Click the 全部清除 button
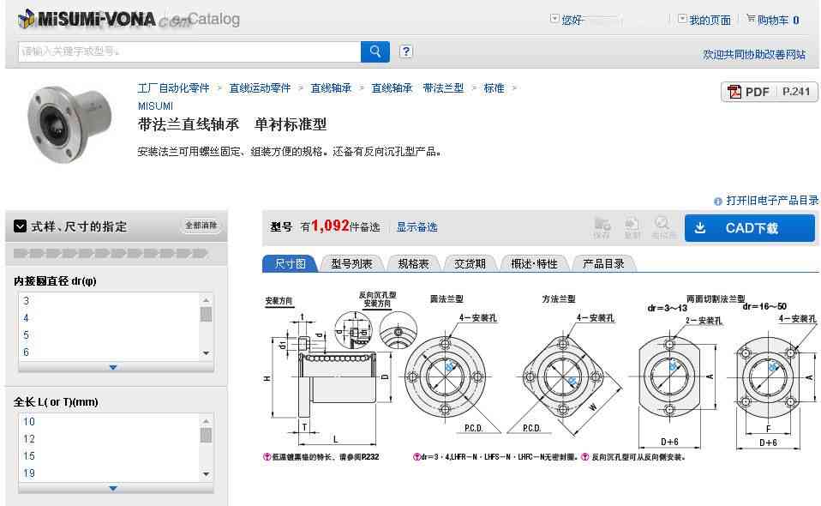Viewport: 821px width, 506px height. pos(201,226)
